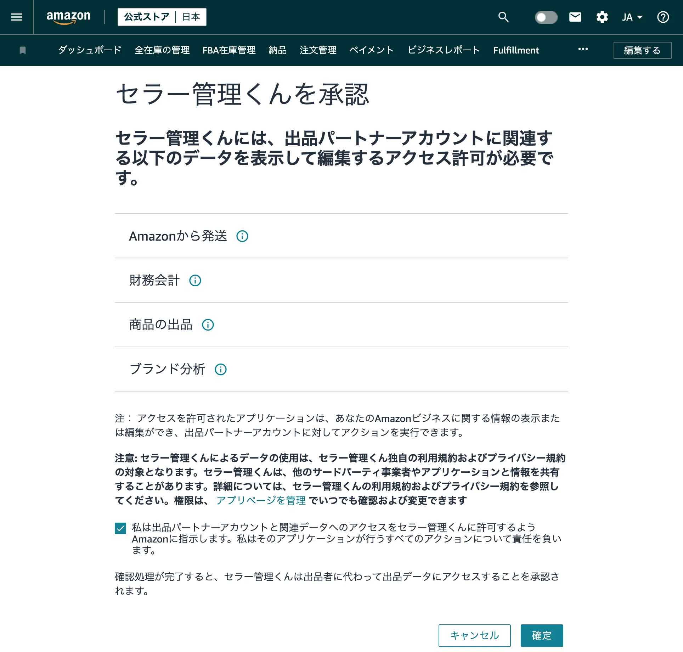Uncheck the authorization consent checkbox
The width and height of the screenshot is (683, 652).
120,528
